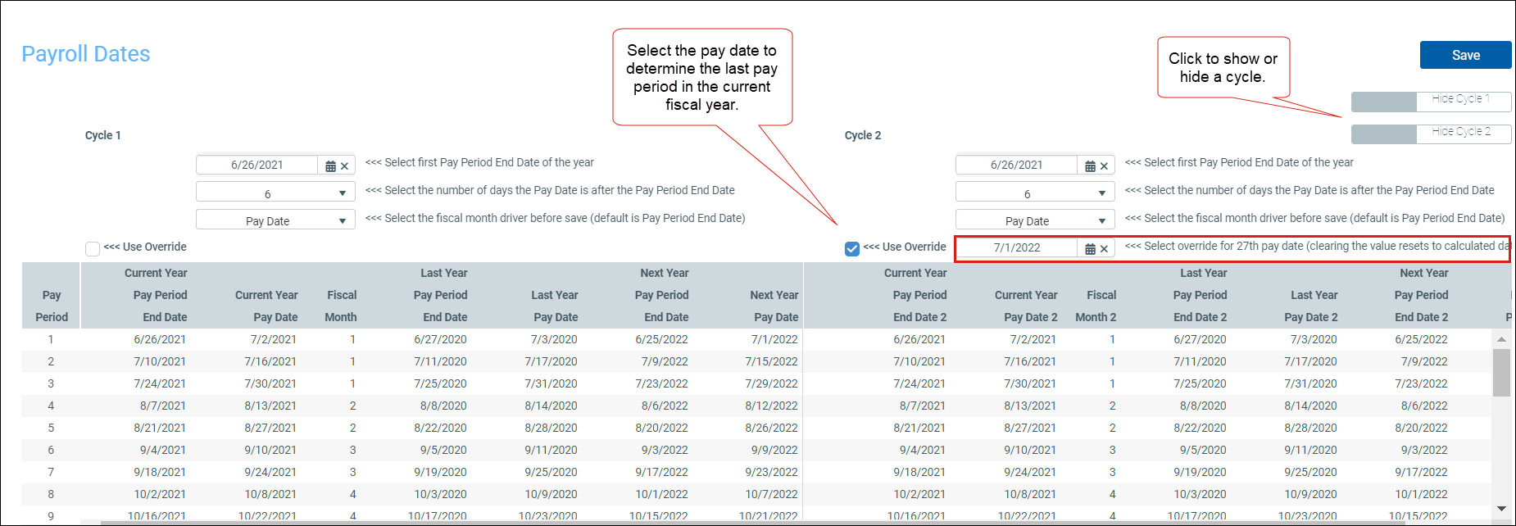The width and height of the screenshot is (1516, 526).
Task: Expand Cycle 2 days-after-period dropdown
Action: [x=1101, y=194]
